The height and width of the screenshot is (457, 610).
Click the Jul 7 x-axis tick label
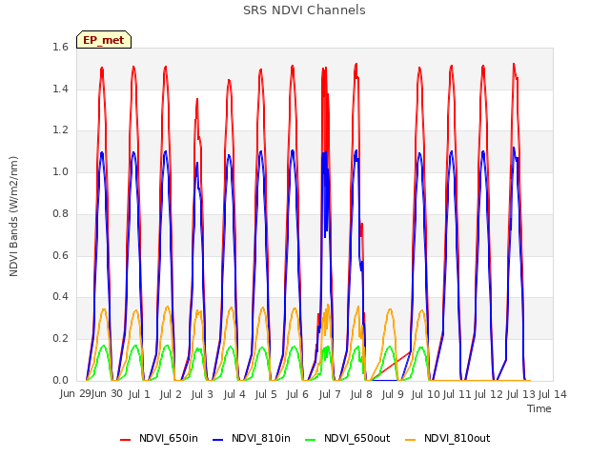tap(330, 394)
